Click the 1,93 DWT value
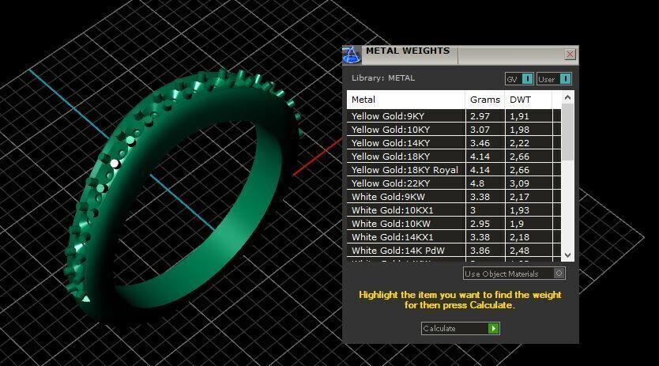 click(x=519, y=210)
